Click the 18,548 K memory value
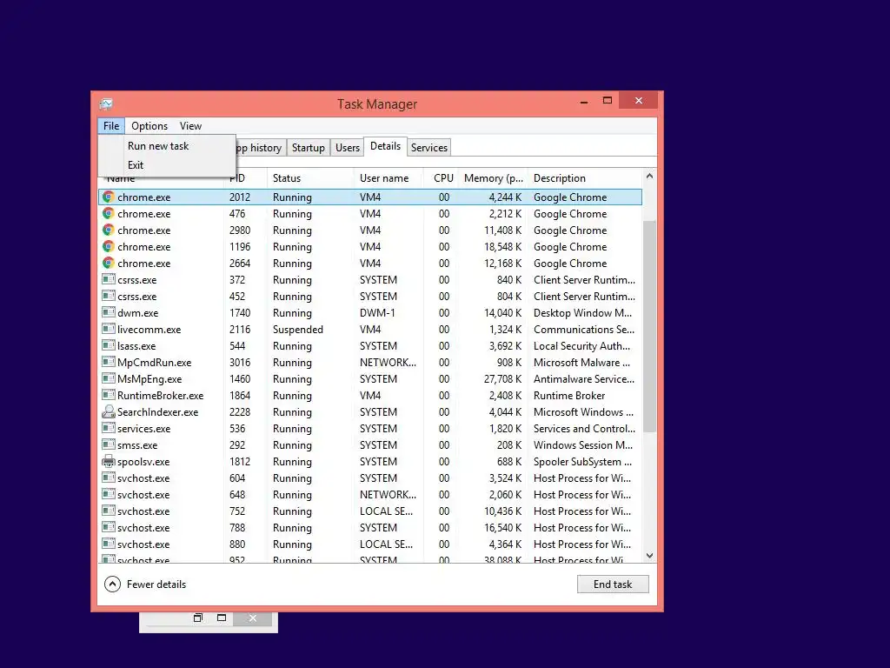Viewport: 890px width, 668px height. click(x=502, y=247)
